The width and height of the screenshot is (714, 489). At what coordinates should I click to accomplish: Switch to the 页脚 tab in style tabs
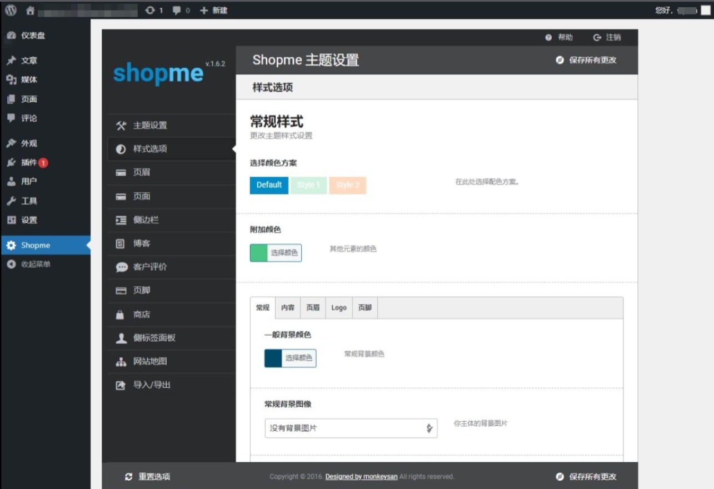pyautogui.click(x=365, y=308)
